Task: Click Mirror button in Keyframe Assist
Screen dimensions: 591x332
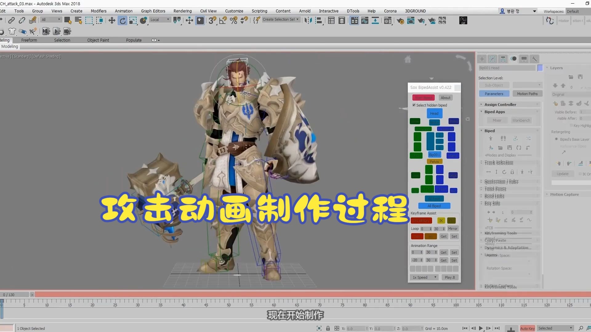Action: point(452,229)
